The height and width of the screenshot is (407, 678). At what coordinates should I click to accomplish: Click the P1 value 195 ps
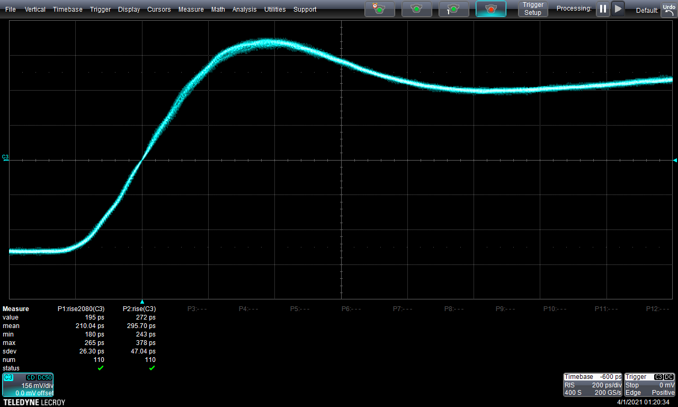[95, 317]
